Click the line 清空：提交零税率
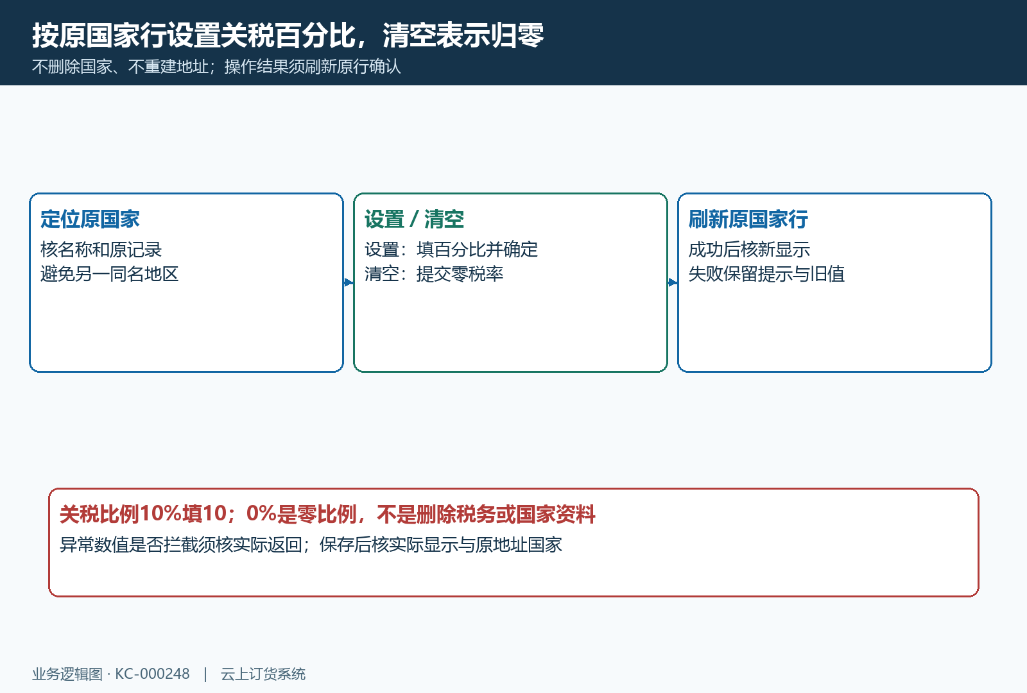 [x=434, y=274]
